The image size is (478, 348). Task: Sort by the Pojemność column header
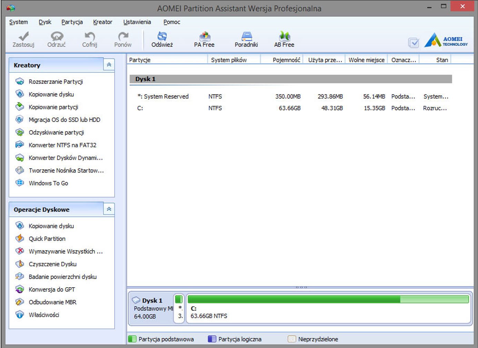point(286,60)
